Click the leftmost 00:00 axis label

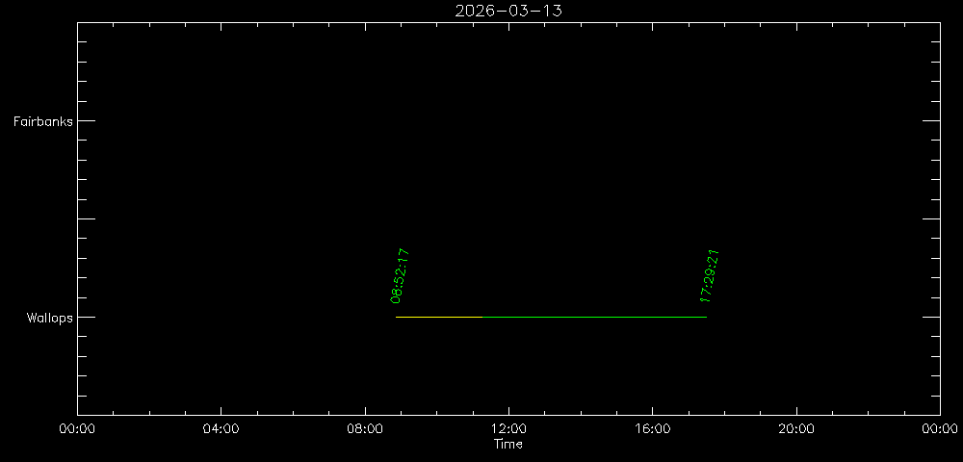coord(77,430)
